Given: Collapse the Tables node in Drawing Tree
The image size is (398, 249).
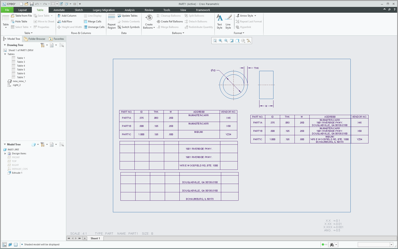Looking at the screenshot, I should coord(6,54).
